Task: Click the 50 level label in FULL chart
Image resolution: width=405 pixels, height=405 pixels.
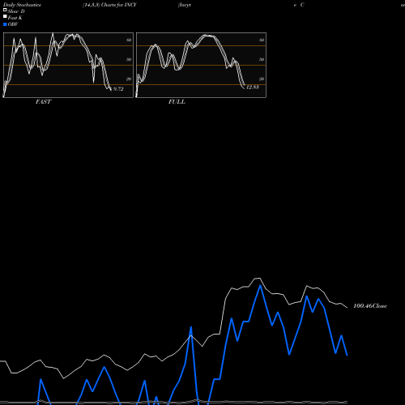Action: click(x=262, y=59)
